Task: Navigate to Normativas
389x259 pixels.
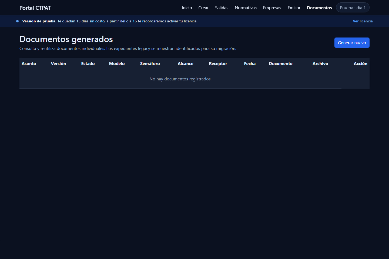Action: (246, 8)
